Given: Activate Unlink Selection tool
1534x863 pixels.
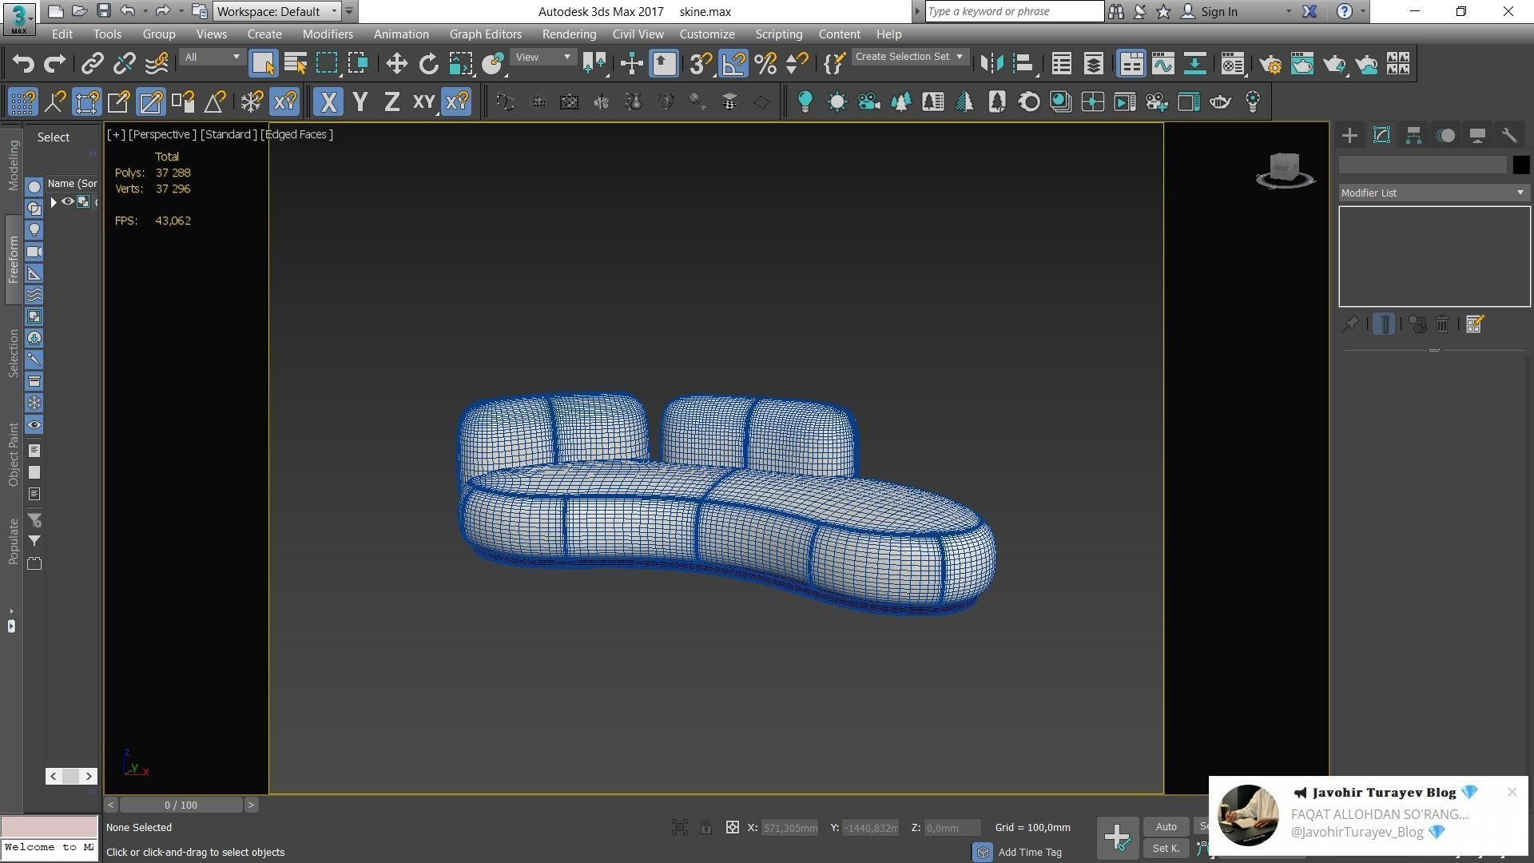Looking at the screenshot, I should coord(125,63).
